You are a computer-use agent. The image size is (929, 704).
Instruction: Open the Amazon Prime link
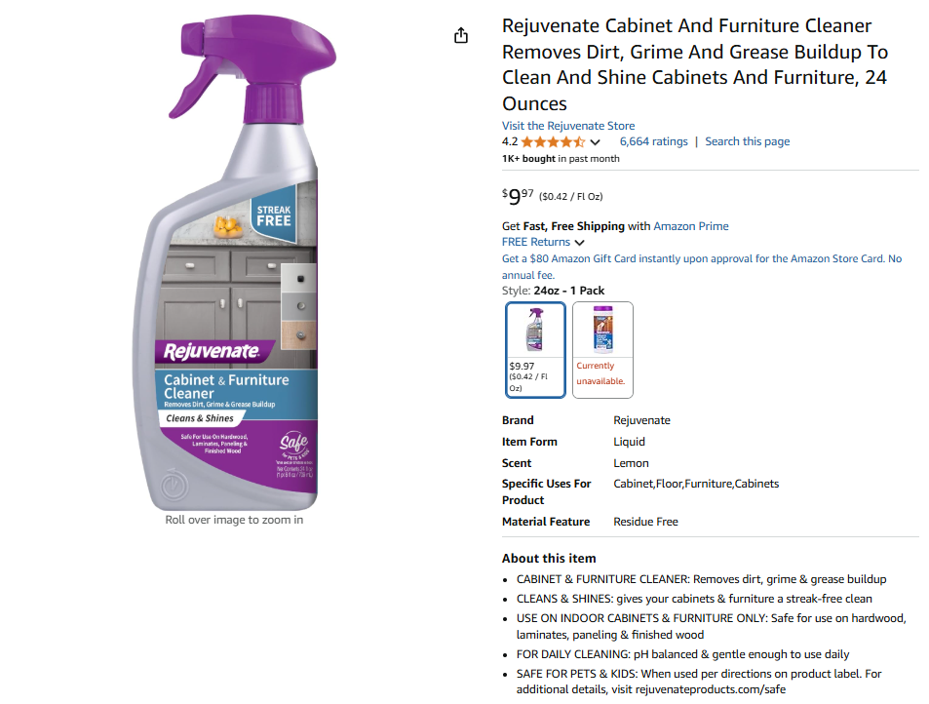tap(691, 226)
